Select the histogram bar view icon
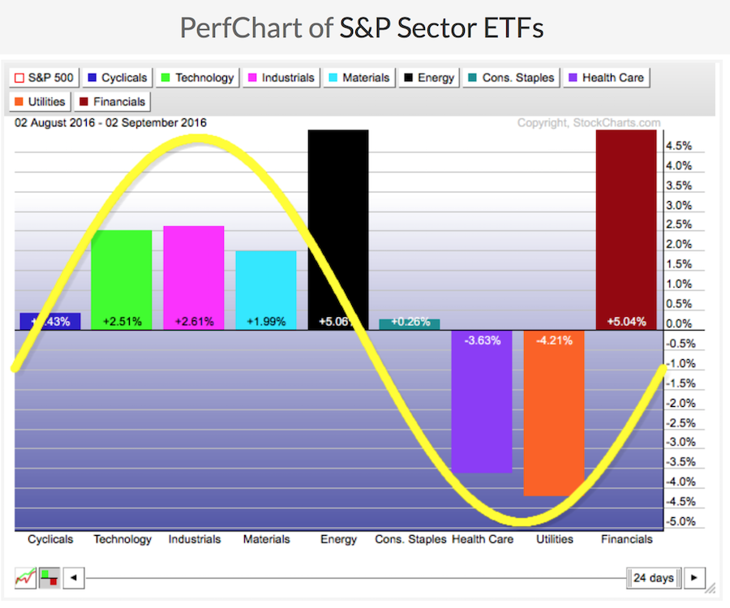730x608 pixels. (x=49, y=578)
